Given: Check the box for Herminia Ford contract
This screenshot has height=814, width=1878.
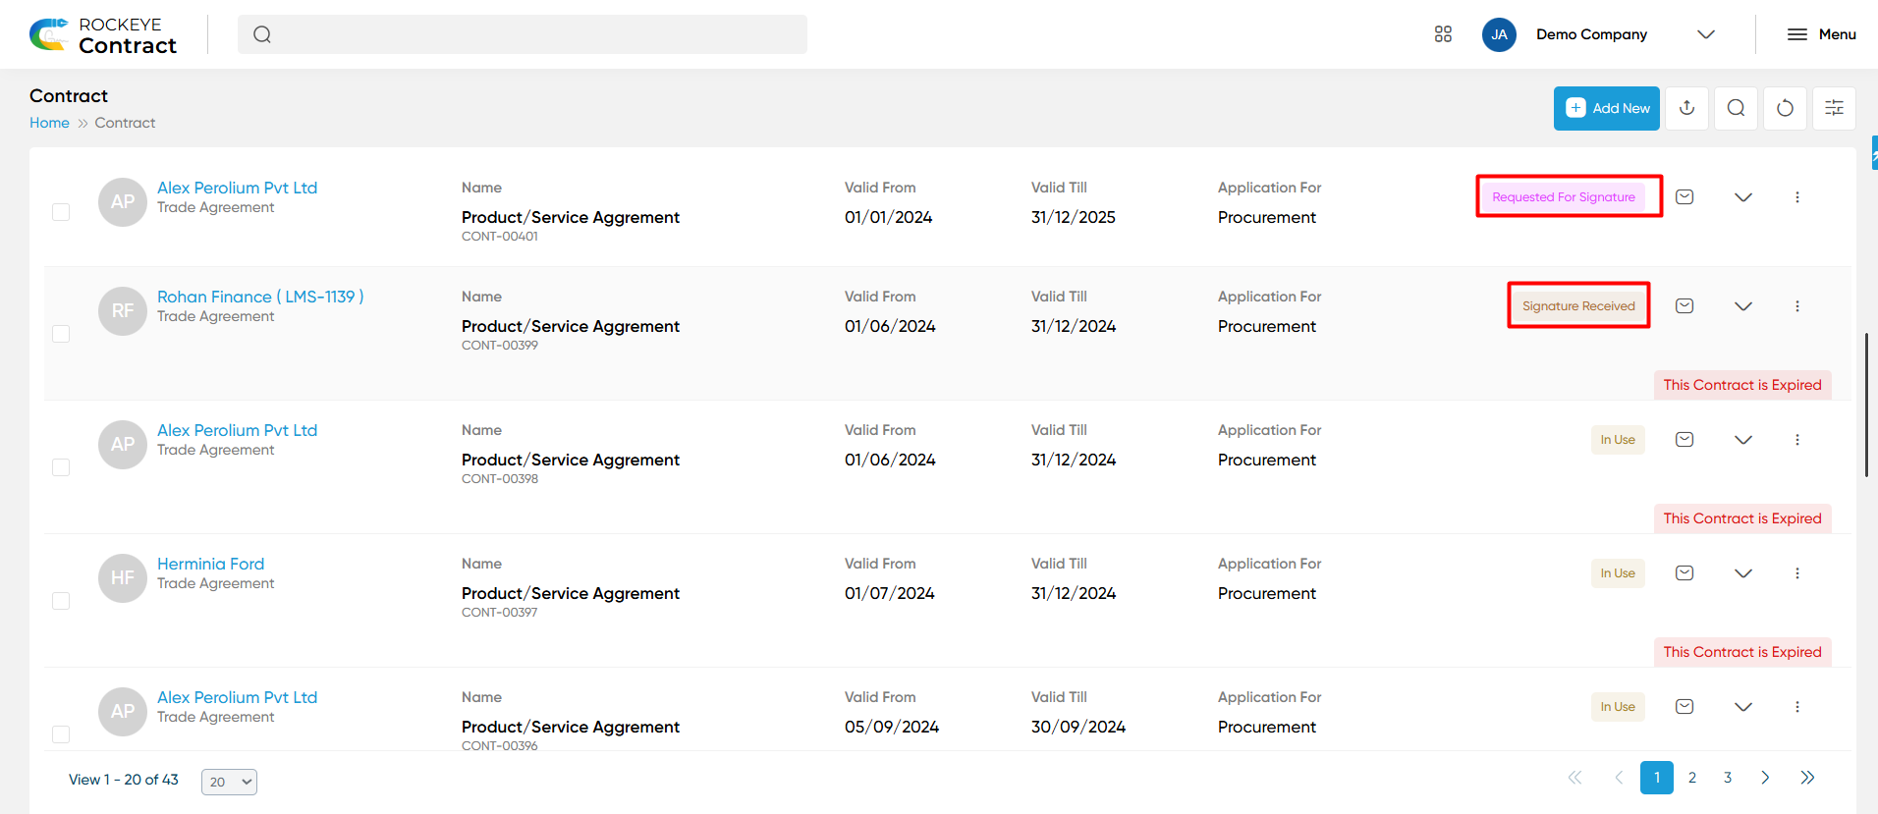Looking at the screenshot, I should tap(61, 601).
